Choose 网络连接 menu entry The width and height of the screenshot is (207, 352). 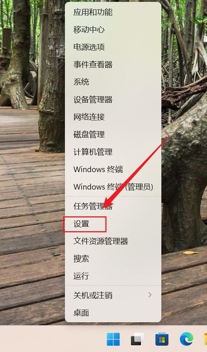113,117
